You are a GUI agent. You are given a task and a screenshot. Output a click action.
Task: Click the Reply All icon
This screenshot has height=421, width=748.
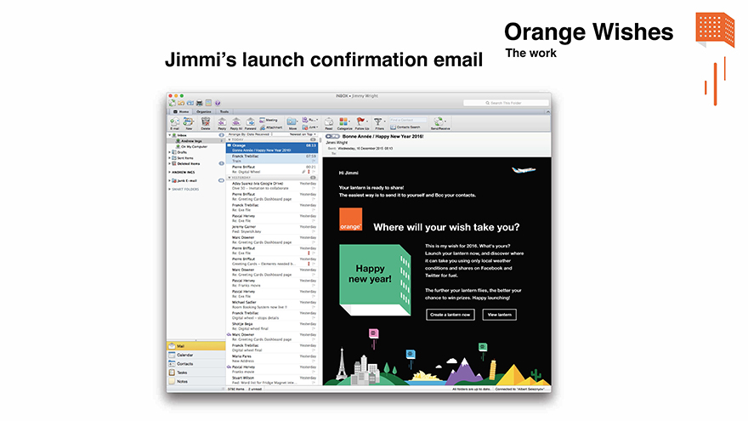[x=236, y=122]
